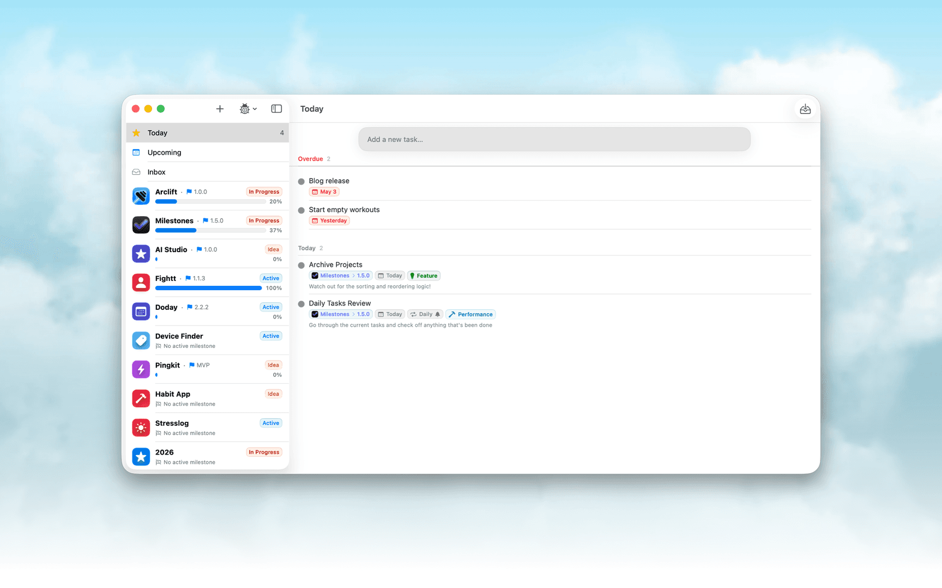The image size is (942, 588).
Task: Click Doday Active status badge
Action: click(x=271, y=307)
